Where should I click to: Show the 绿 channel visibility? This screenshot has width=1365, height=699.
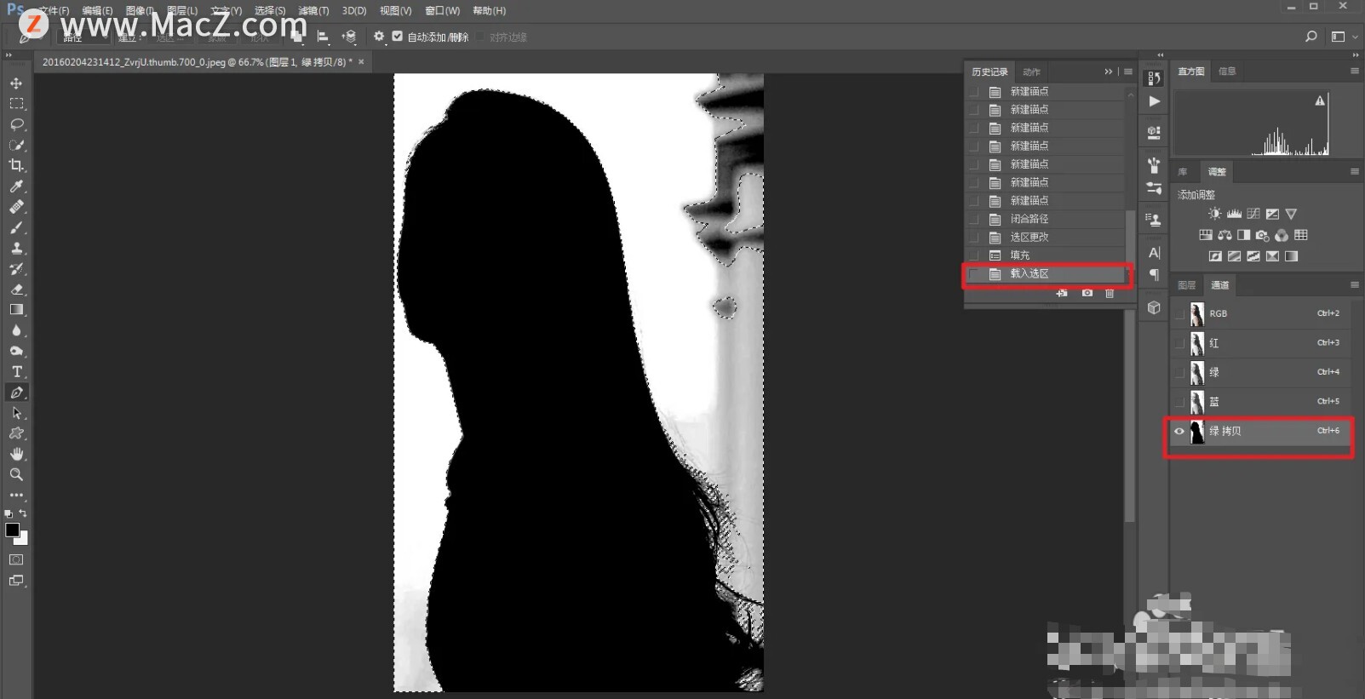tap(1179, 372)
